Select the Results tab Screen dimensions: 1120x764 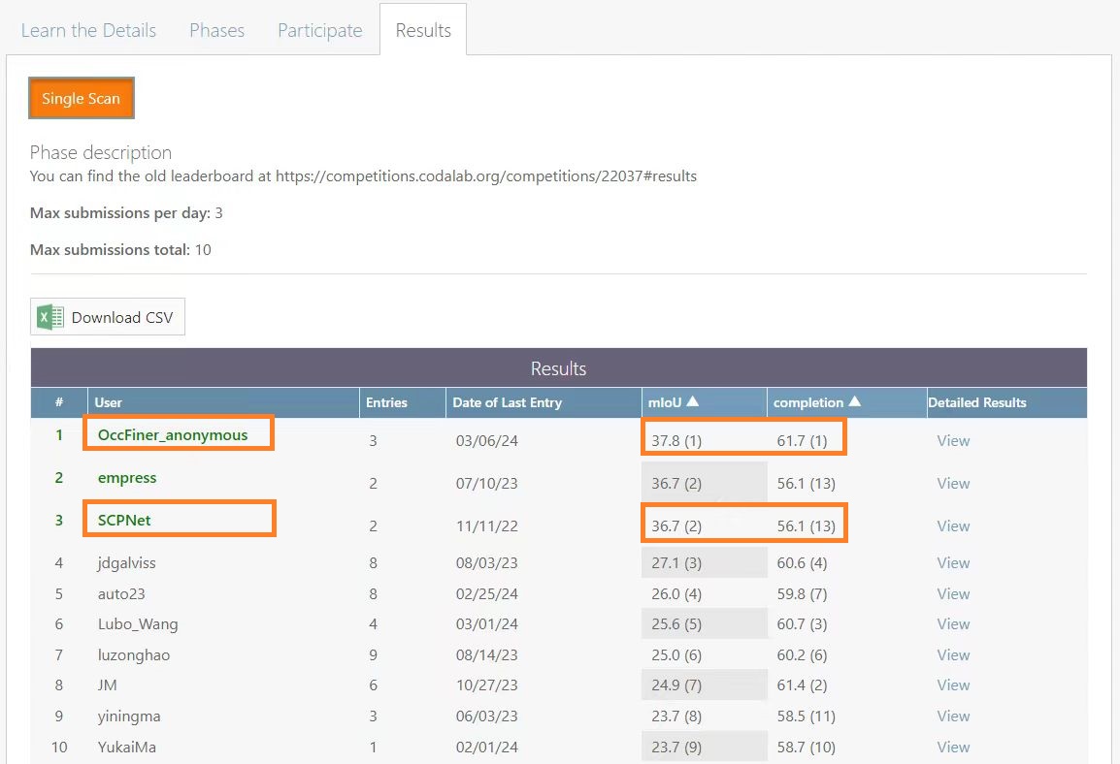tap(423, 30)
